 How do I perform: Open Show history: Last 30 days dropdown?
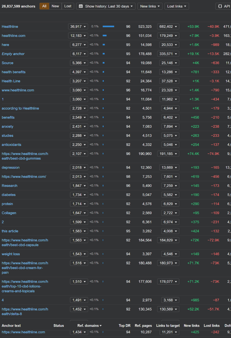106,6
